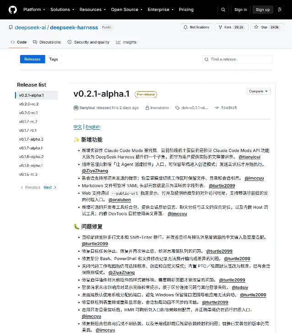Open commit 5badb15
The width and height of the screenshot is (292, 333).
229,108
